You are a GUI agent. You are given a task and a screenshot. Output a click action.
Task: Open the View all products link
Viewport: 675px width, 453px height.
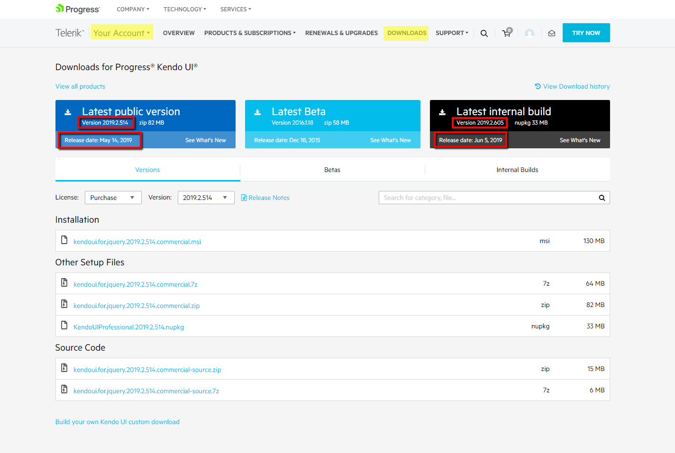click(x=80, y=86)
